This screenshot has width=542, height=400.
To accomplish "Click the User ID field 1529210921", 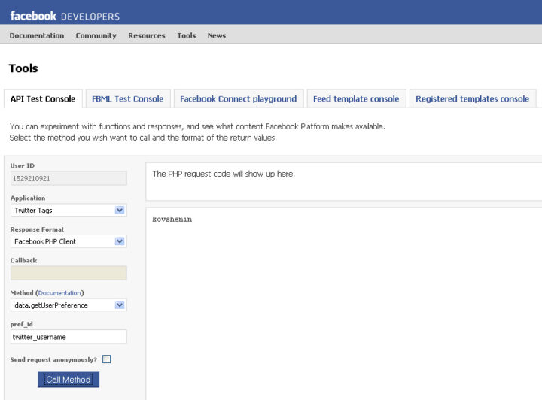I will 69,178.
